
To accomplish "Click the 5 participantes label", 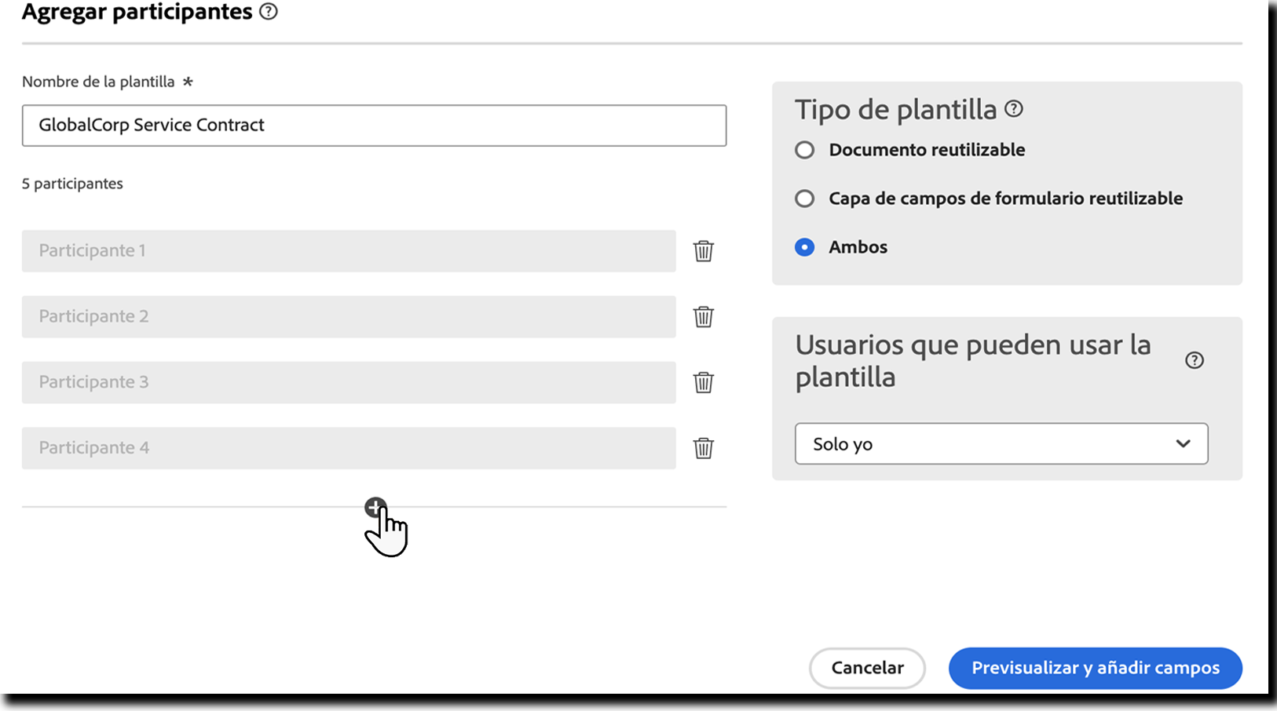I will point(72,183).
